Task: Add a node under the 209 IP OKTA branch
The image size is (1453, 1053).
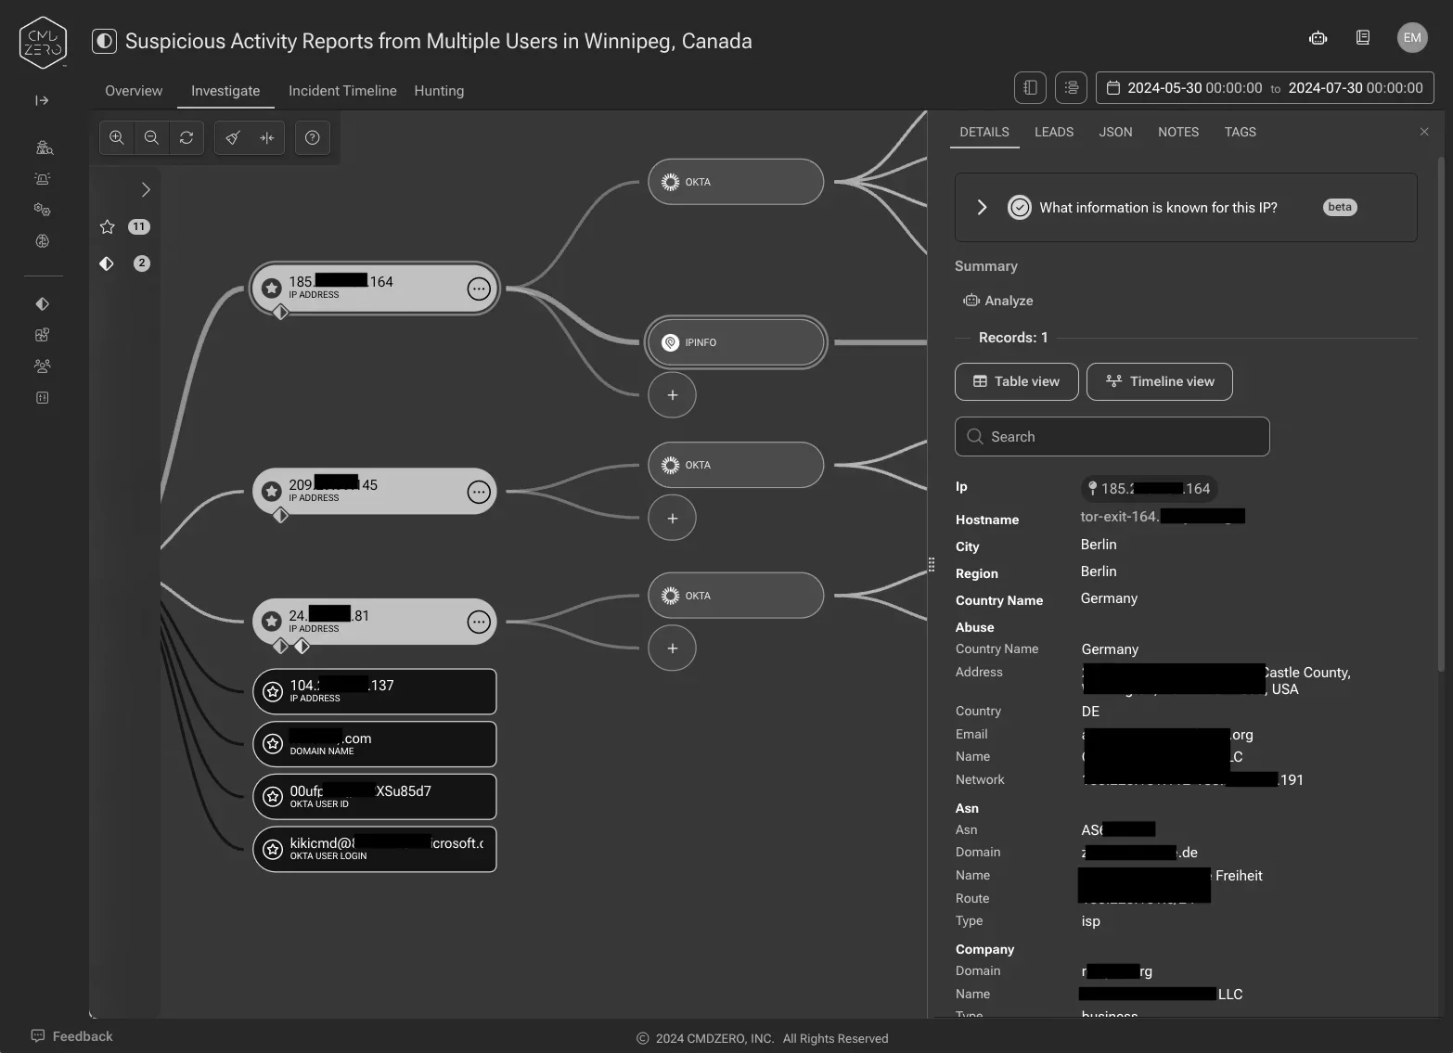Action: 673,518
